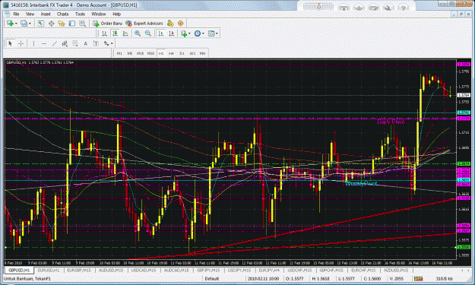Image resolution: width=475 pixels, height=285 pixels.
Task: Switch chart to Line Chart style
Action: coord(125,33)
